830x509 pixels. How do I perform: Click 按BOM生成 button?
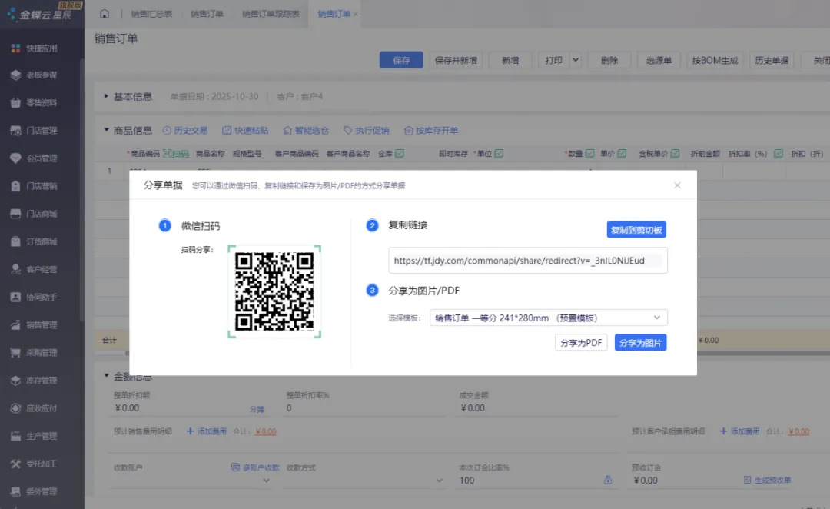[x=715, y=60]
